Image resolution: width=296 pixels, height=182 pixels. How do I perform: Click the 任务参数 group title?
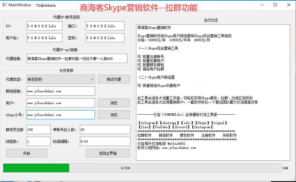[67, 70]
